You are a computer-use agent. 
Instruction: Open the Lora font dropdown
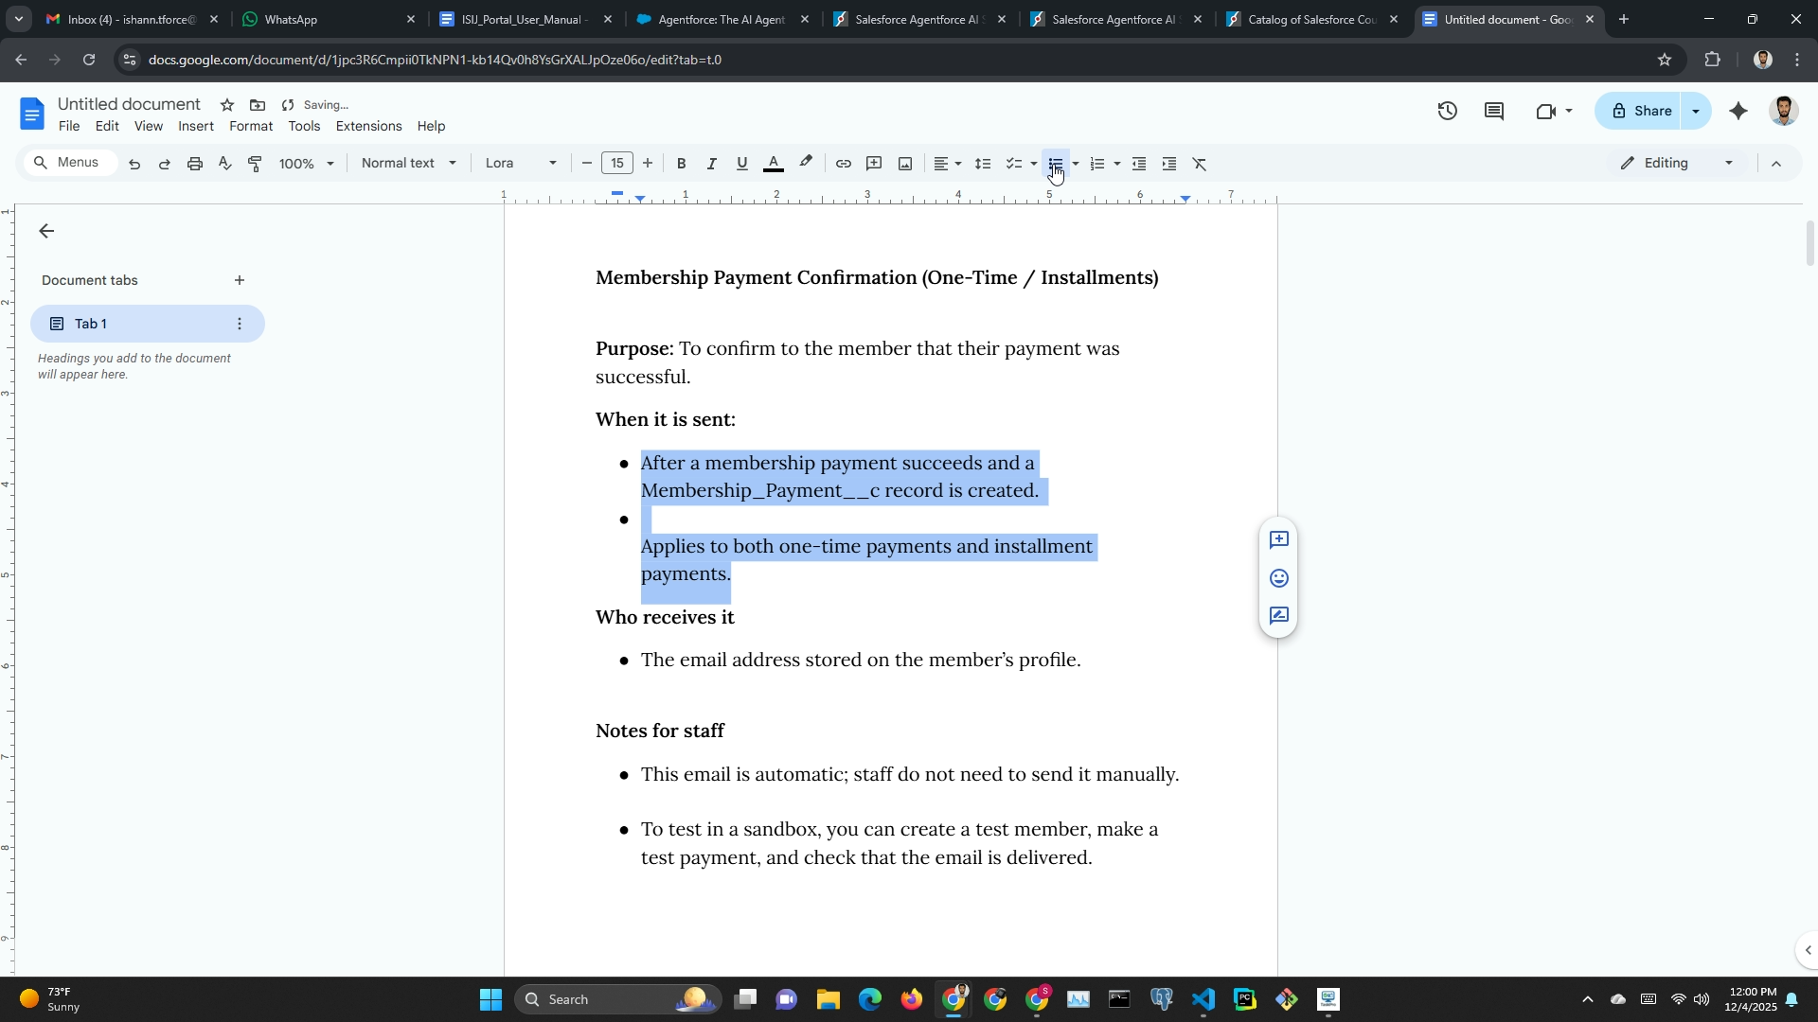point(521,163)
